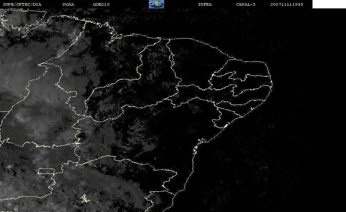Viewport: 346px width, 212px height.
Task: Select the GOES10 satellite label
Action: tap(101, 5)
